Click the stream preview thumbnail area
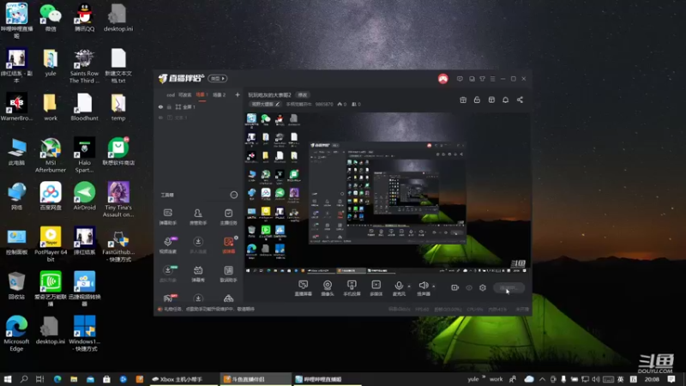The height and width of the screenshot is (386, 686). (x=387, y=193)
